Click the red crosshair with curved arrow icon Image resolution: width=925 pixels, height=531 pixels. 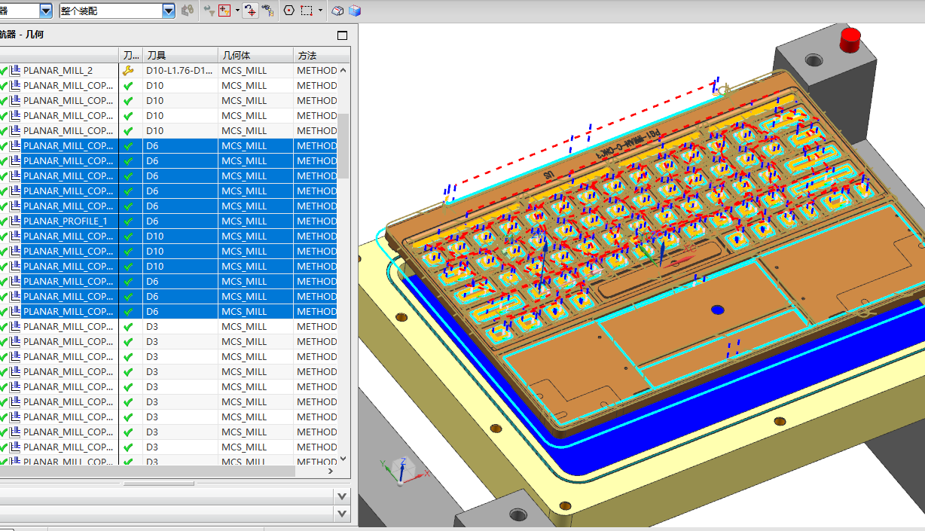tap(250, 11)
